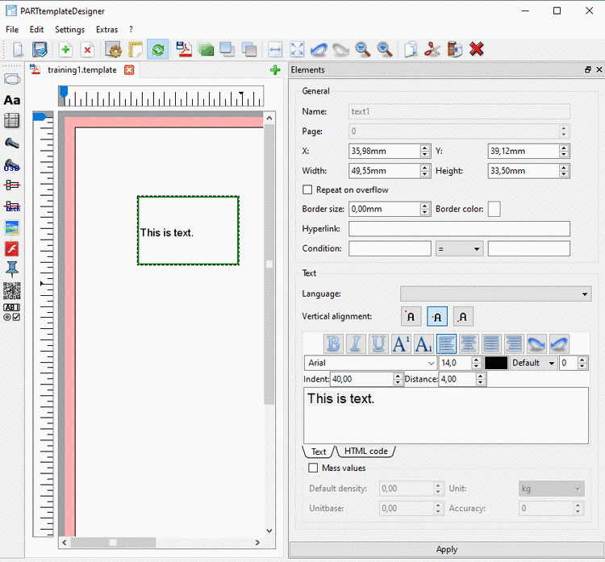Select the text element tool (Aa)
The image size is (605, 562).
tap(12, 100)
